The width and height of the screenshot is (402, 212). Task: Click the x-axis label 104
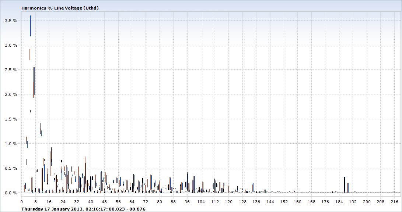point(201,202)
